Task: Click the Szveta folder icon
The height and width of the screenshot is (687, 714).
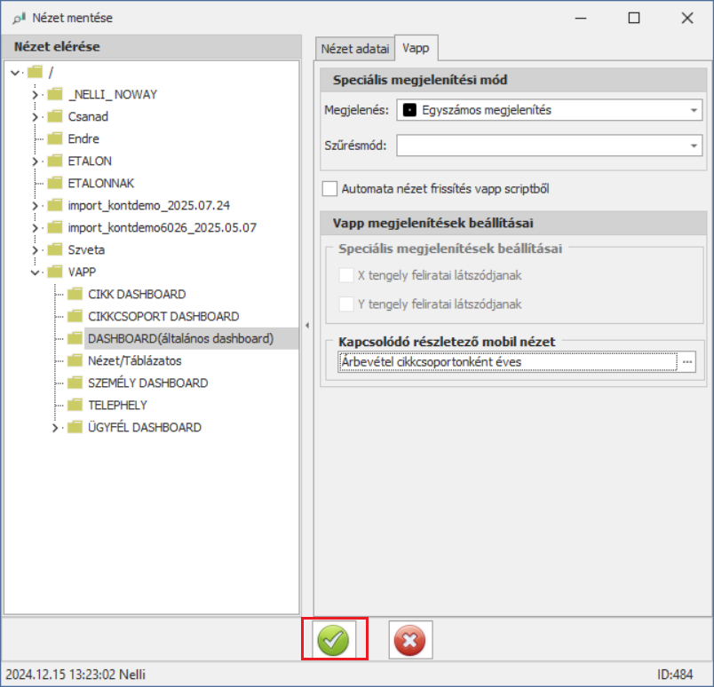Action: click(x=55, y=249)
